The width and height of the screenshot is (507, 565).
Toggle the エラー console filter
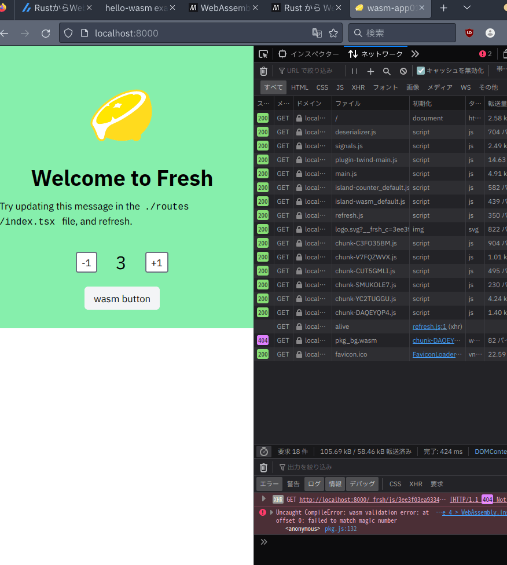(x=269, y=484)
